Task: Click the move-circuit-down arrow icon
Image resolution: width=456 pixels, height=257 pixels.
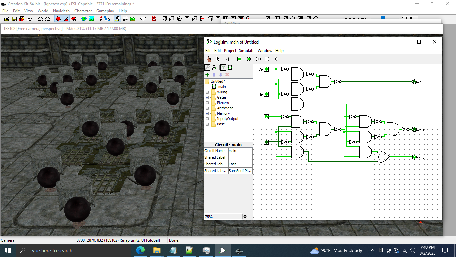Action: pyautogui.click(x=221, y=75)
